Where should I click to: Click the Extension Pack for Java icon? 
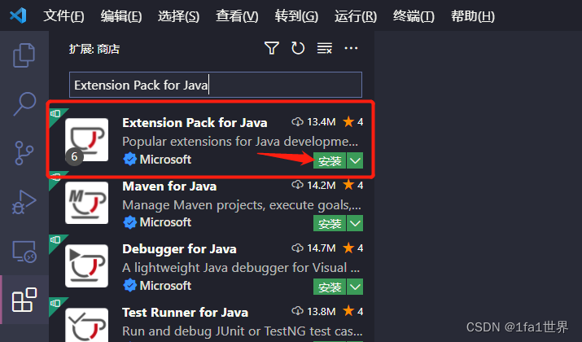[x=87, y=139]
